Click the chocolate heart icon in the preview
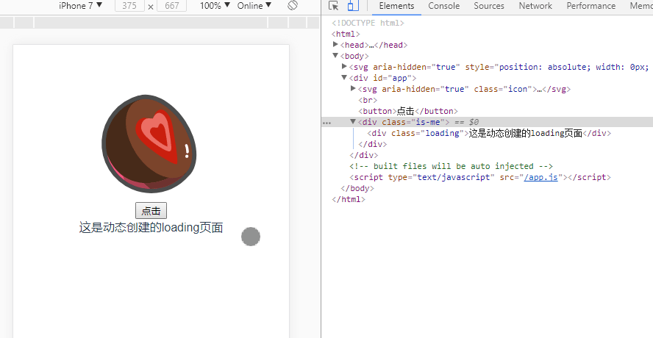653x338 pixels. point(149,144)
